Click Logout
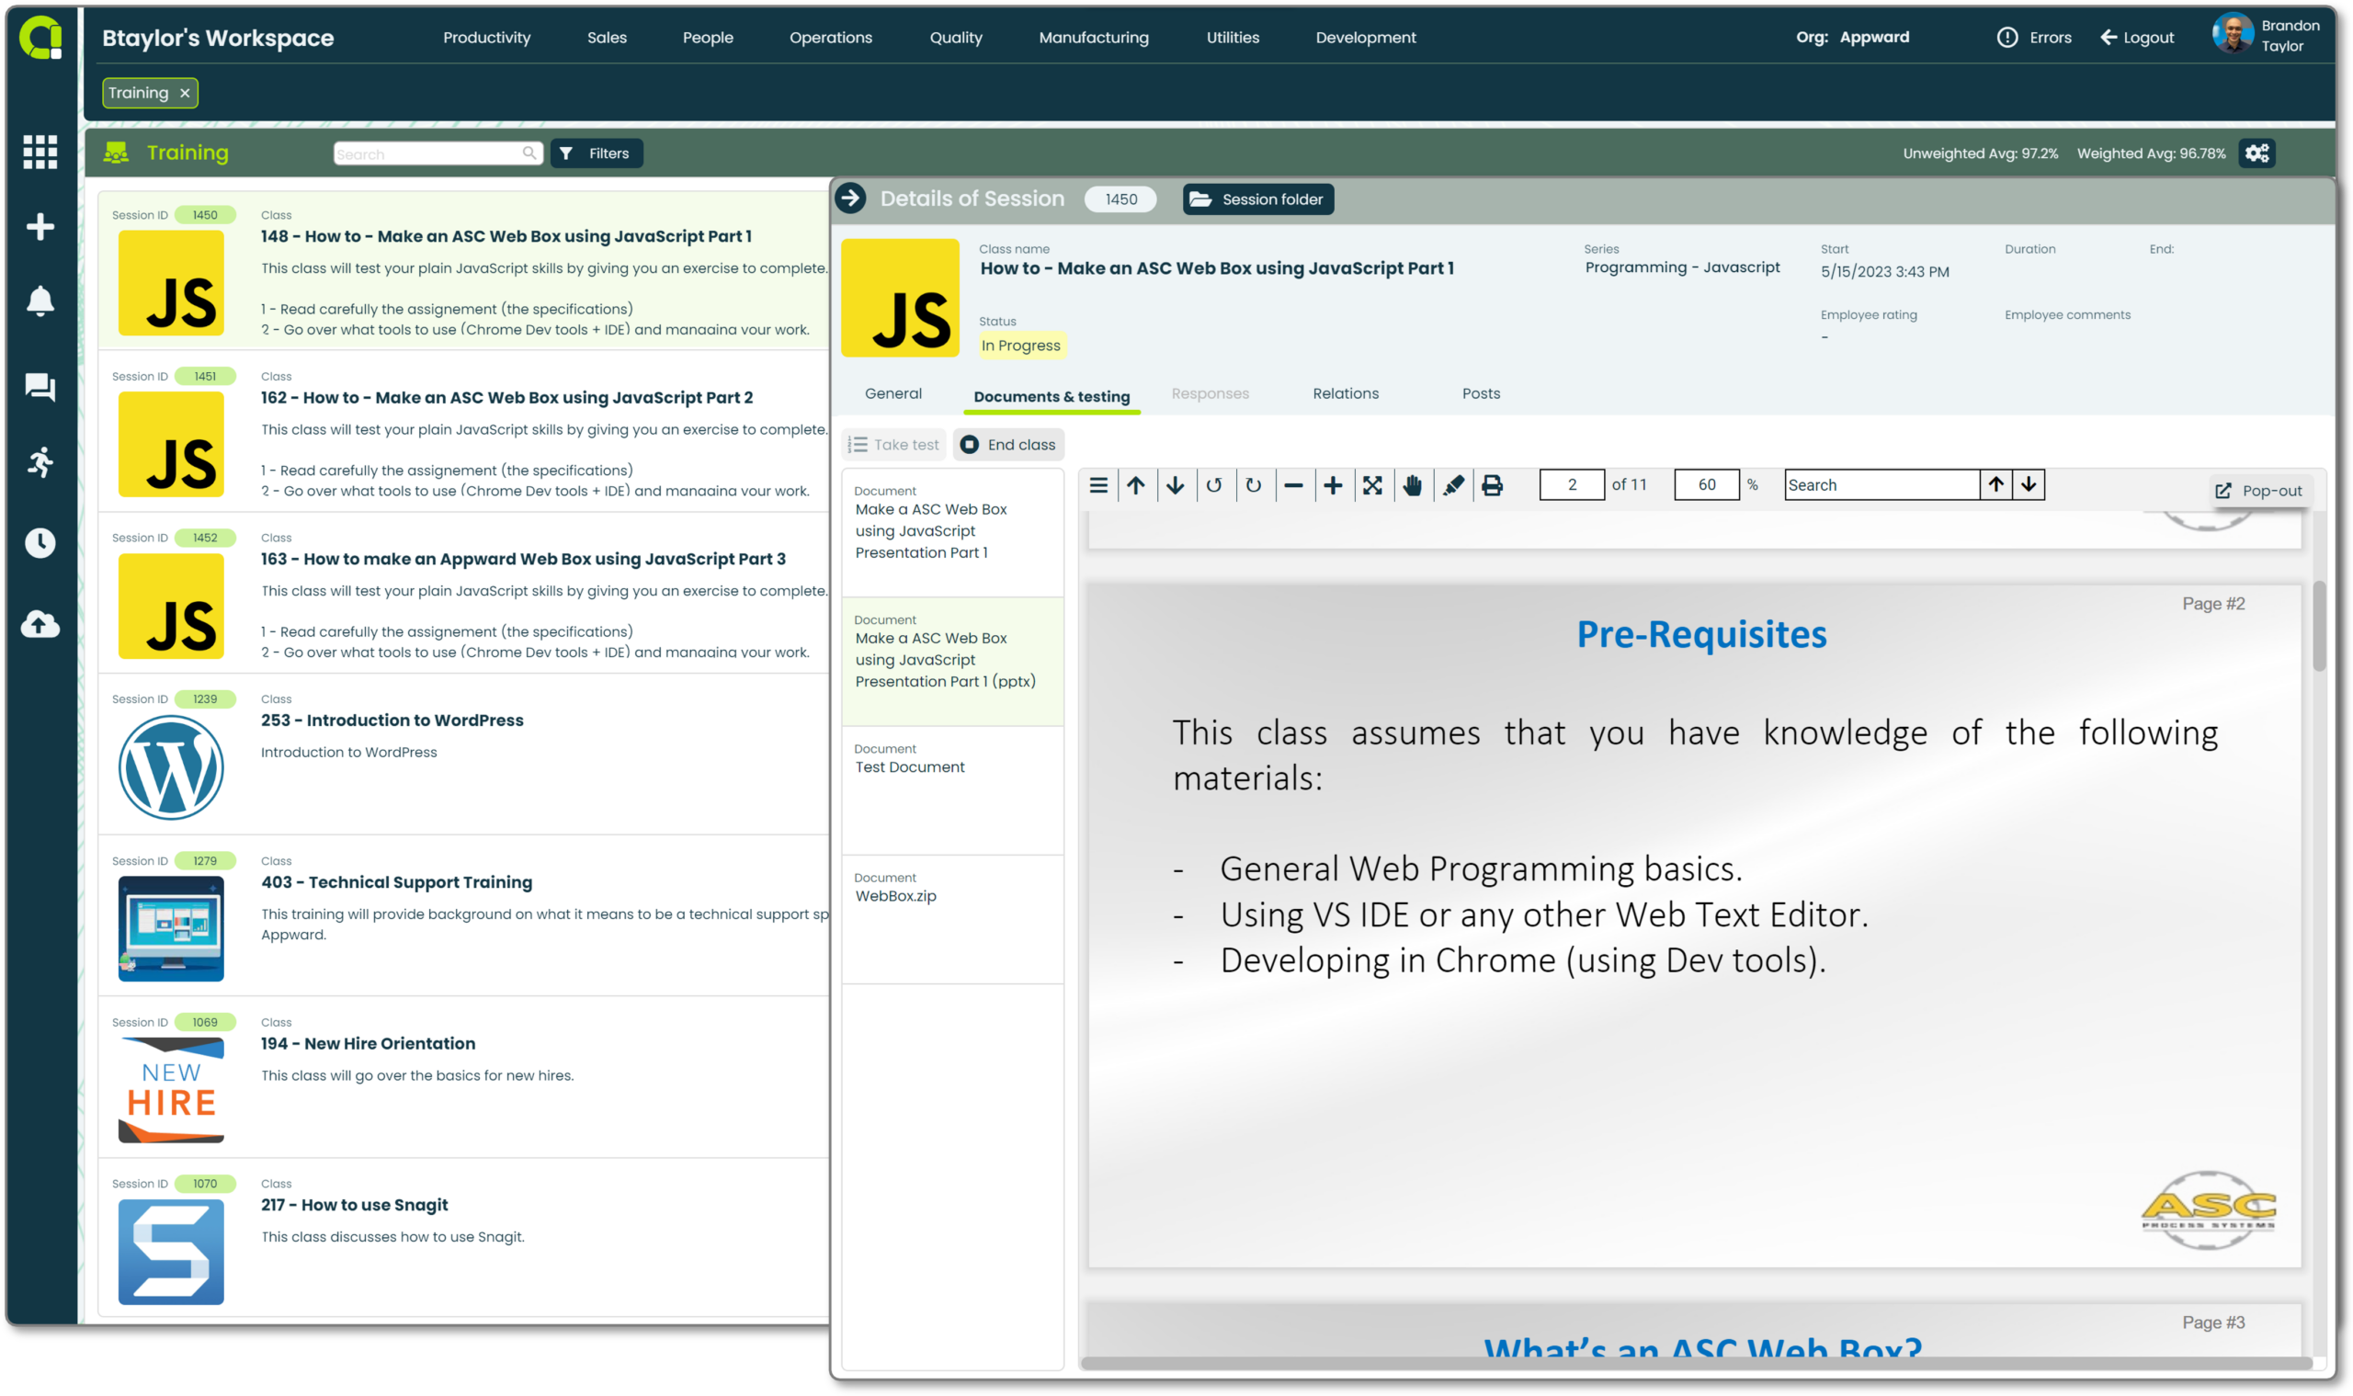The image size is (2353, 1396). 2137,38
